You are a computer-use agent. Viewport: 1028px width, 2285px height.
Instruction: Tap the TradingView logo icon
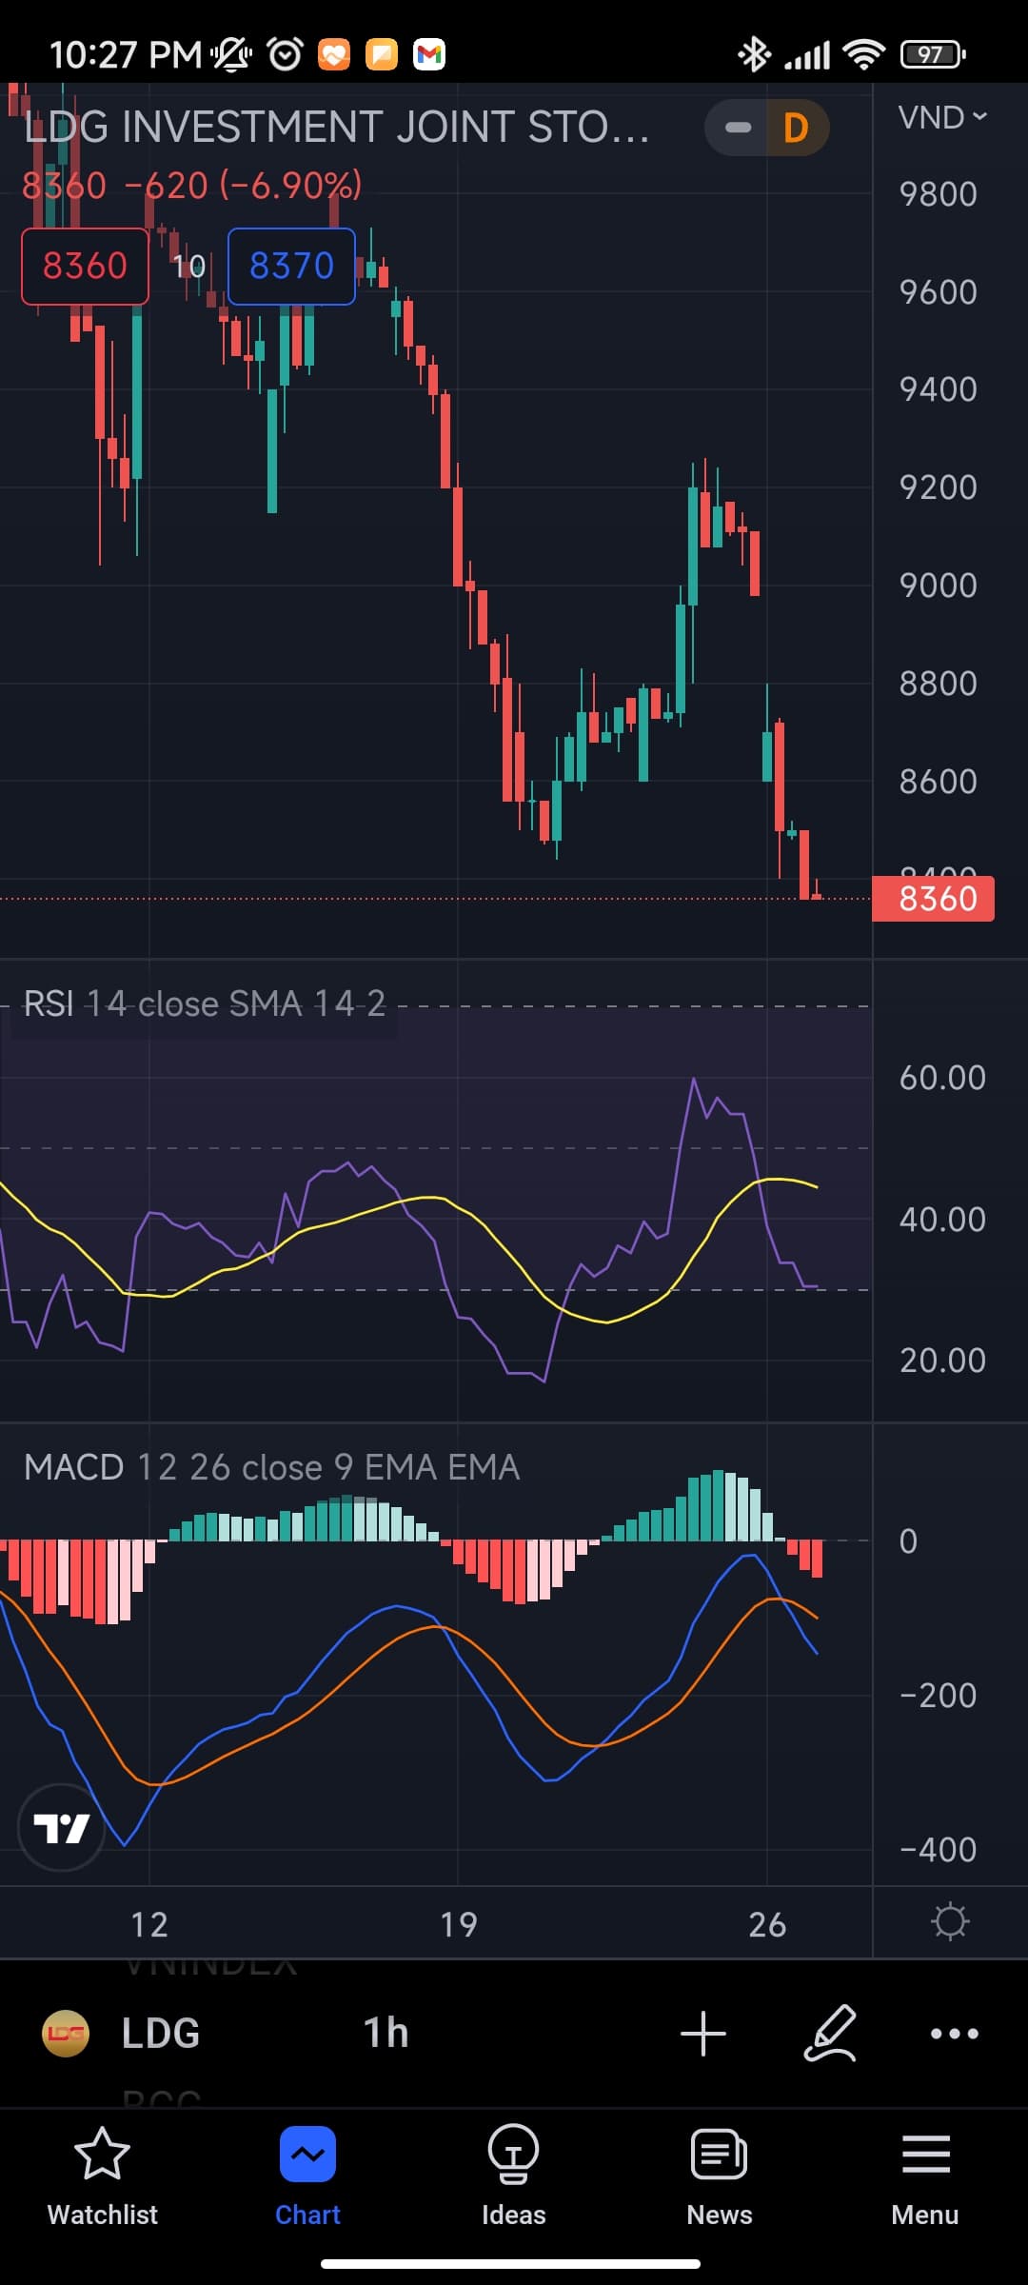click(x=62, y=1827)
